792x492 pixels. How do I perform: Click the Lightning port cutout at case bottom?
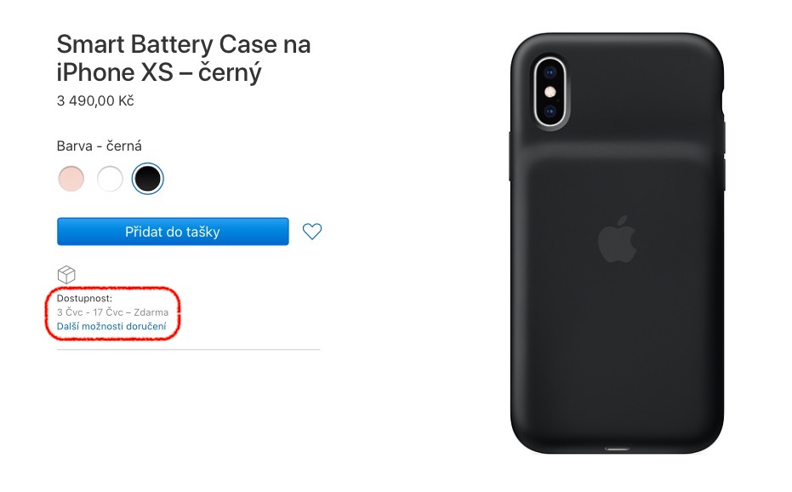(x=618, y=449)
